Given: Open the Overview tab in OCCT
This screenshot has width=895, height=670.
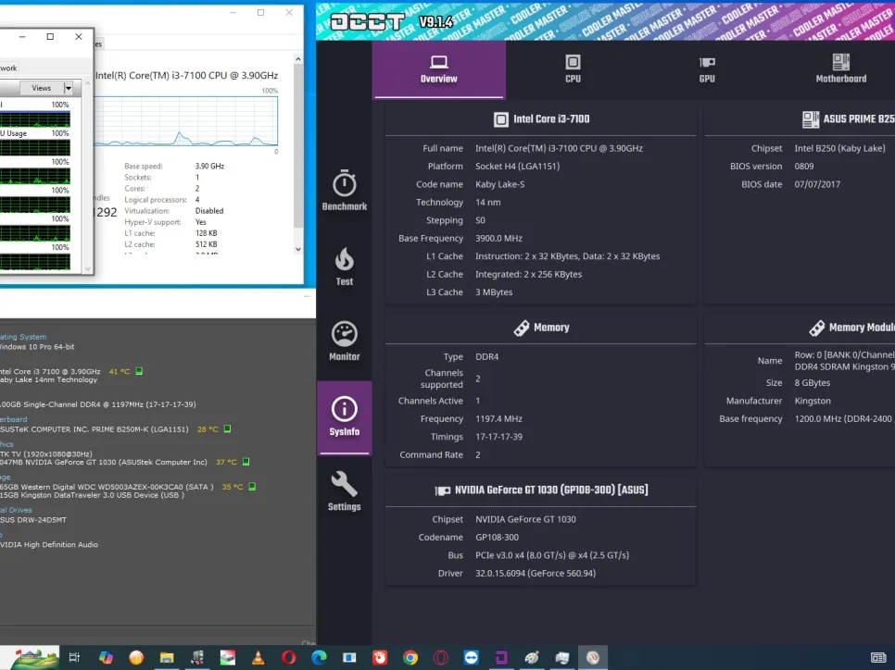Looking at the screenshot, I should click(438, 69).
